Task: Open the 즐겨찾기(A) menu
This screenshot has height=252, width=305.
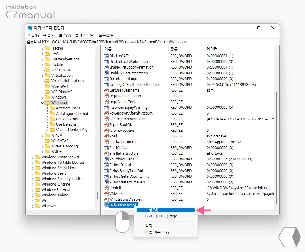Action: tap(84, 36)
